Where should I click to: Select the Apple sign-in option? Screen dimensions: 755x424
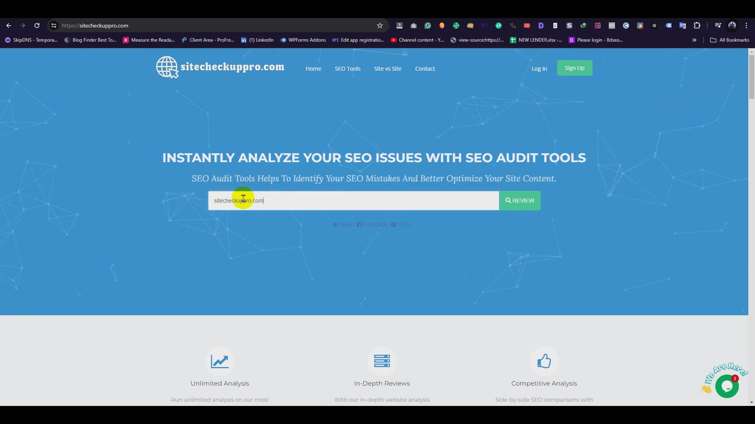pyautogui.click(x=343, y=225)
